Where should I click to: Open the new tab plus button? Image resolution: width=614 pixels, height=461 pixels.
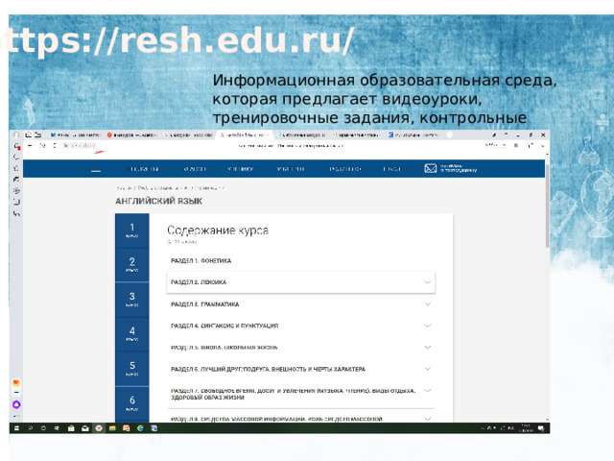point(450,134)
